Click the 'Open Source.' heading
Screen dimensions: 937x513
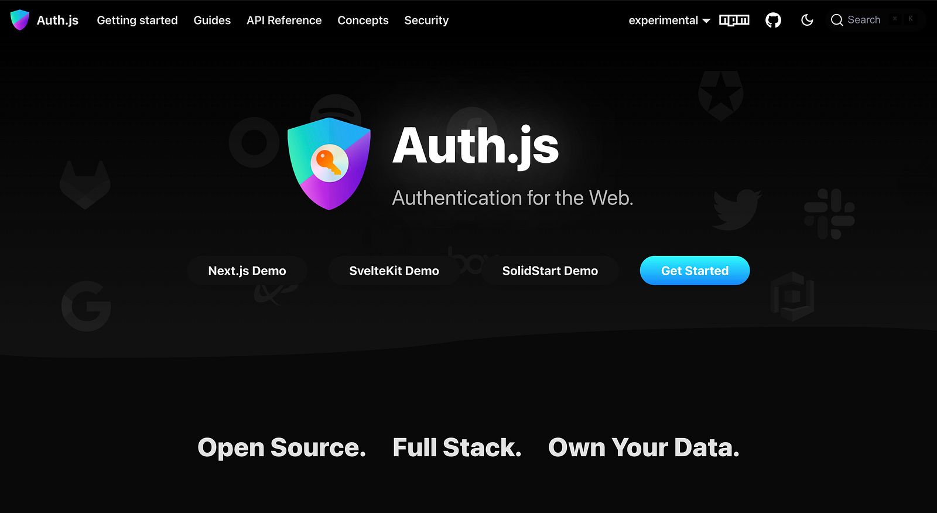pyautogui.click(x=282, y=448)
